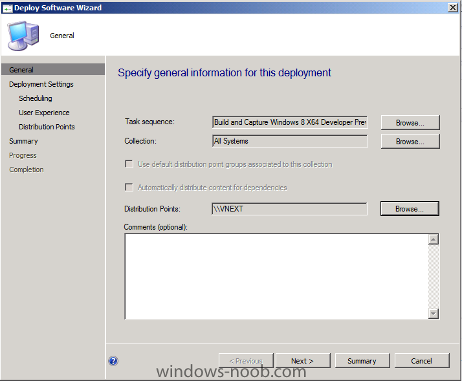Open the Deployment Settings step
Screen dimensions: 462x381
[41, 84]
